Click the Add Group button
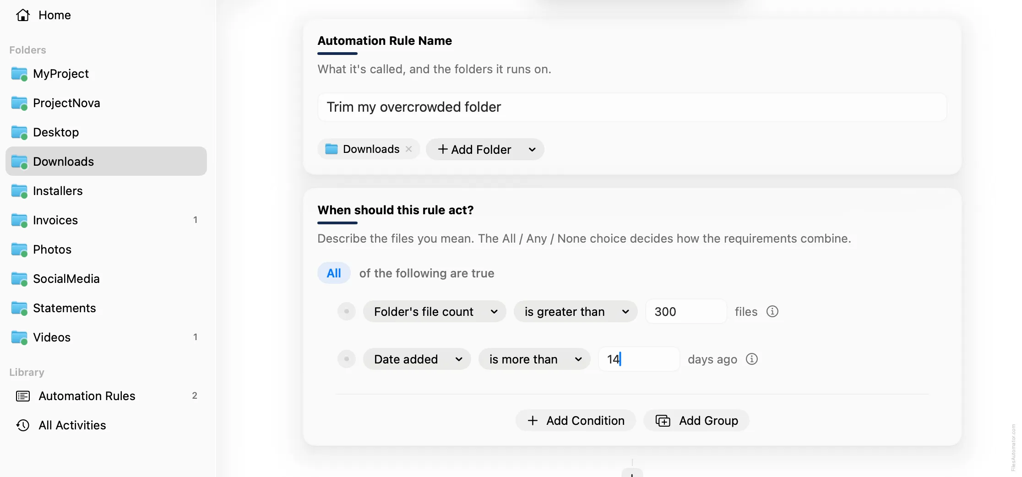Viewport: 1022px width, 477px height. pos(696,421)
